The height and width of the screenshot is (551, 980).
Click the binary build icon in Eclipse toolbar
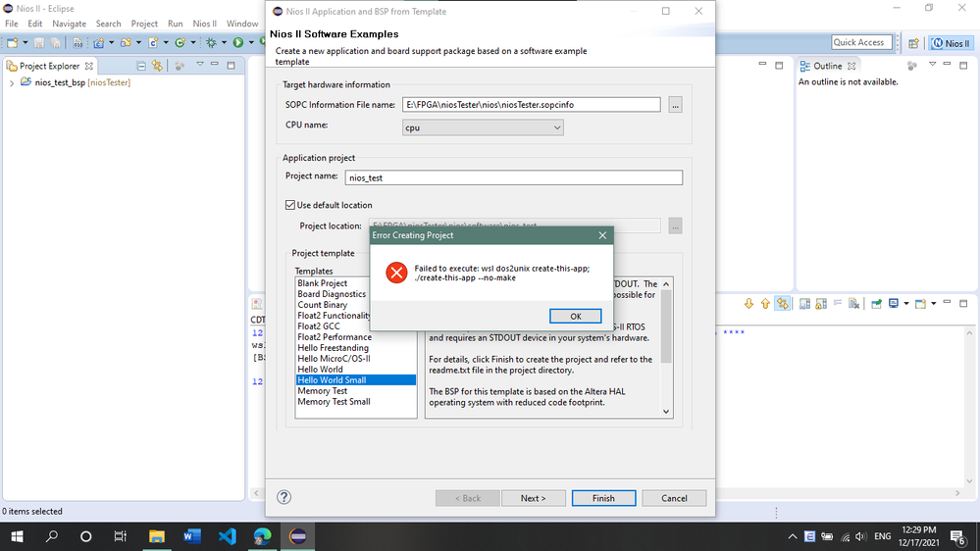pyautogui.click(x=77, y=42)
